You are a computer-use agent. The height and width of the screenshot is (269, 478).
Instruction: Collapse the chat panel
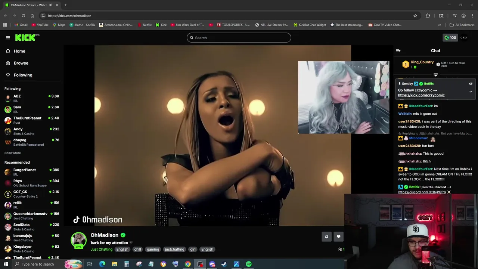pos(398,51)
